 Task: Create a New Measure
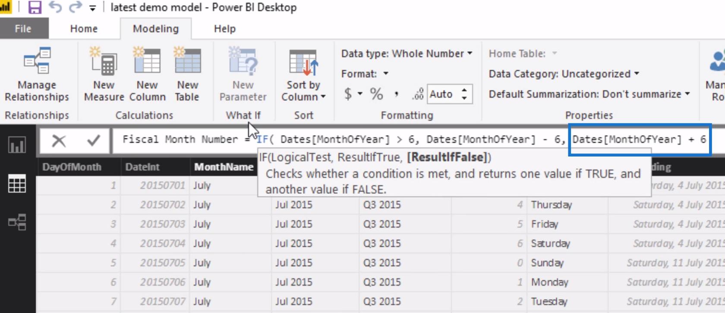(104, 74)
